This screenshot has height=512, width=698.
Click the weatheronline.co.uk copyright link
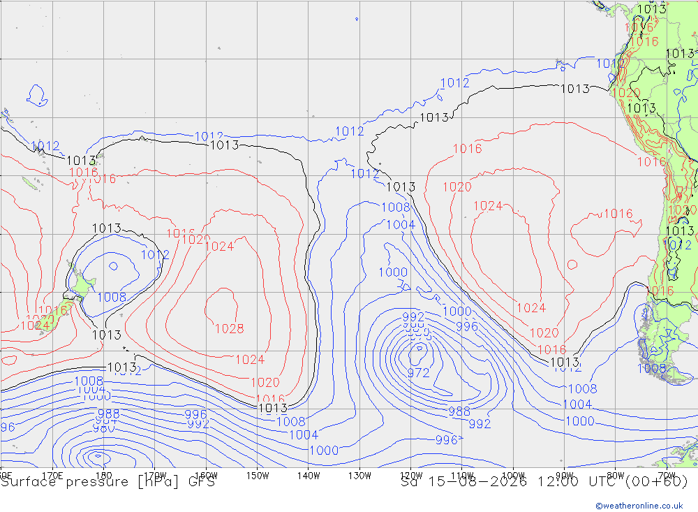coord(639,506)
